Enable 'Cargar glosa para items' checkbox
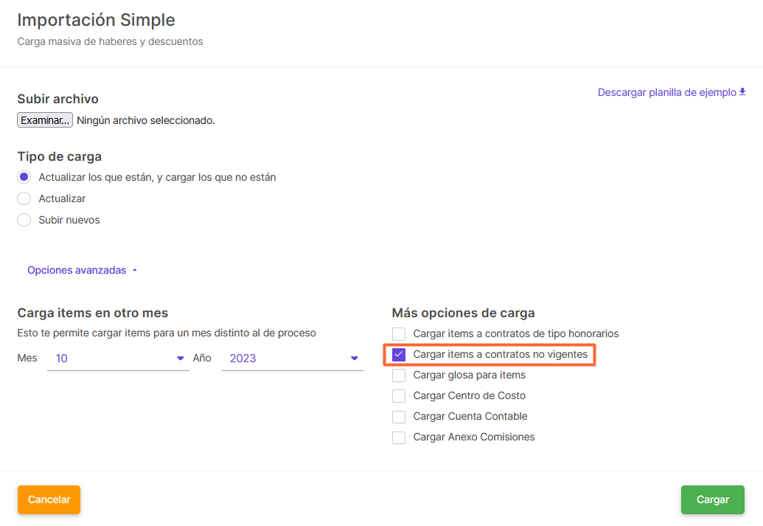 pos(399,375)
